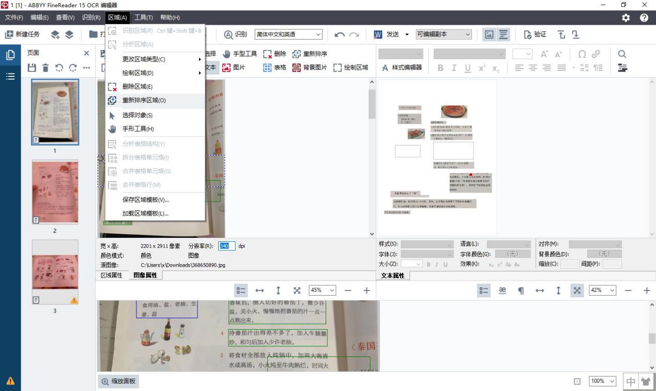
Task: Zoom out with minus beside 42%
Action: [x=628, y=291]
